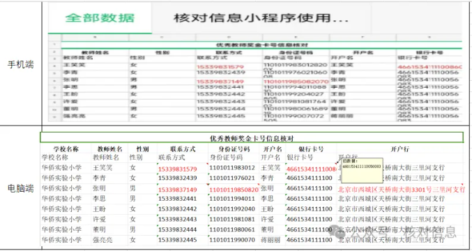Image resolution: width=472 pixels, height=251 pixels.
Task: Click the yellow comment note popup
Action: [362, 170]
